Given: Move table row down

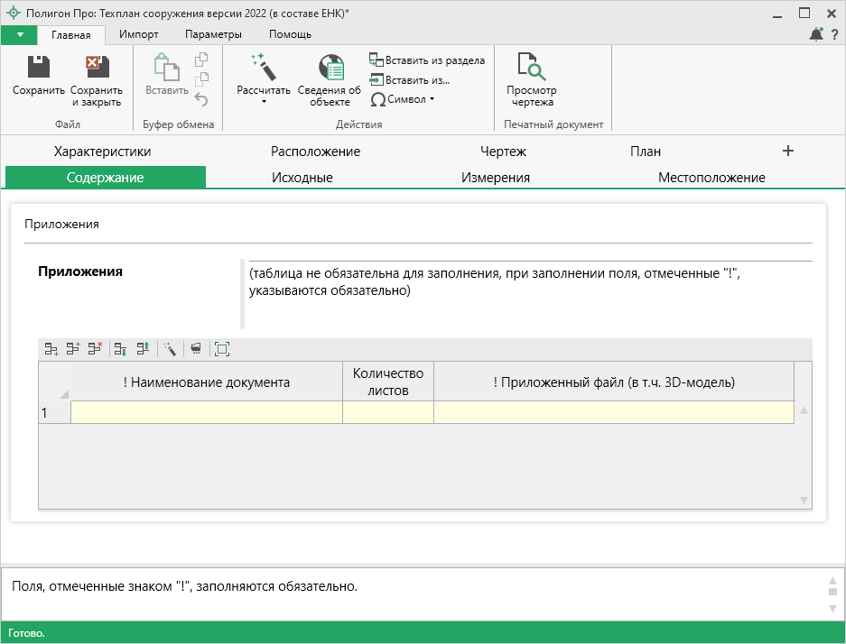Looking at the screenshot, I should coord(120,348).
